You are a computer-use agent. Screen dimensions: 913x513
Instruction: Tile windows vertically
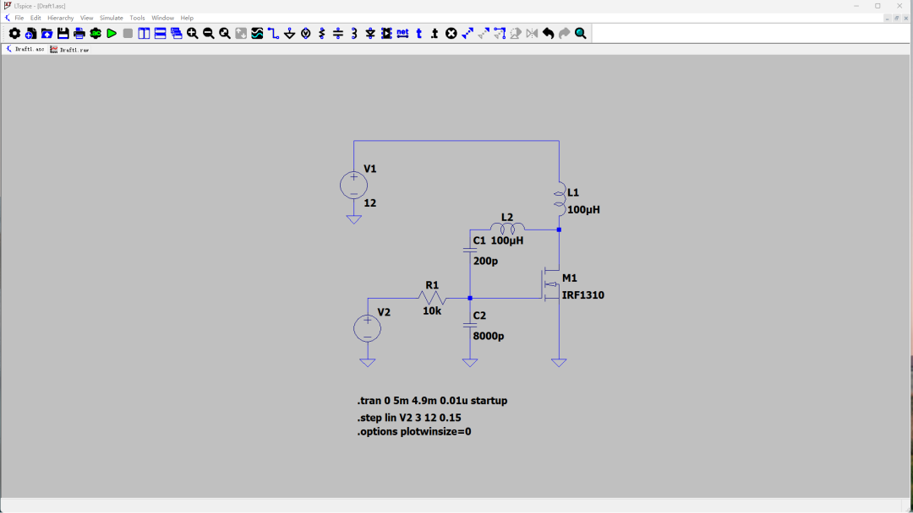tap(144, 34)
